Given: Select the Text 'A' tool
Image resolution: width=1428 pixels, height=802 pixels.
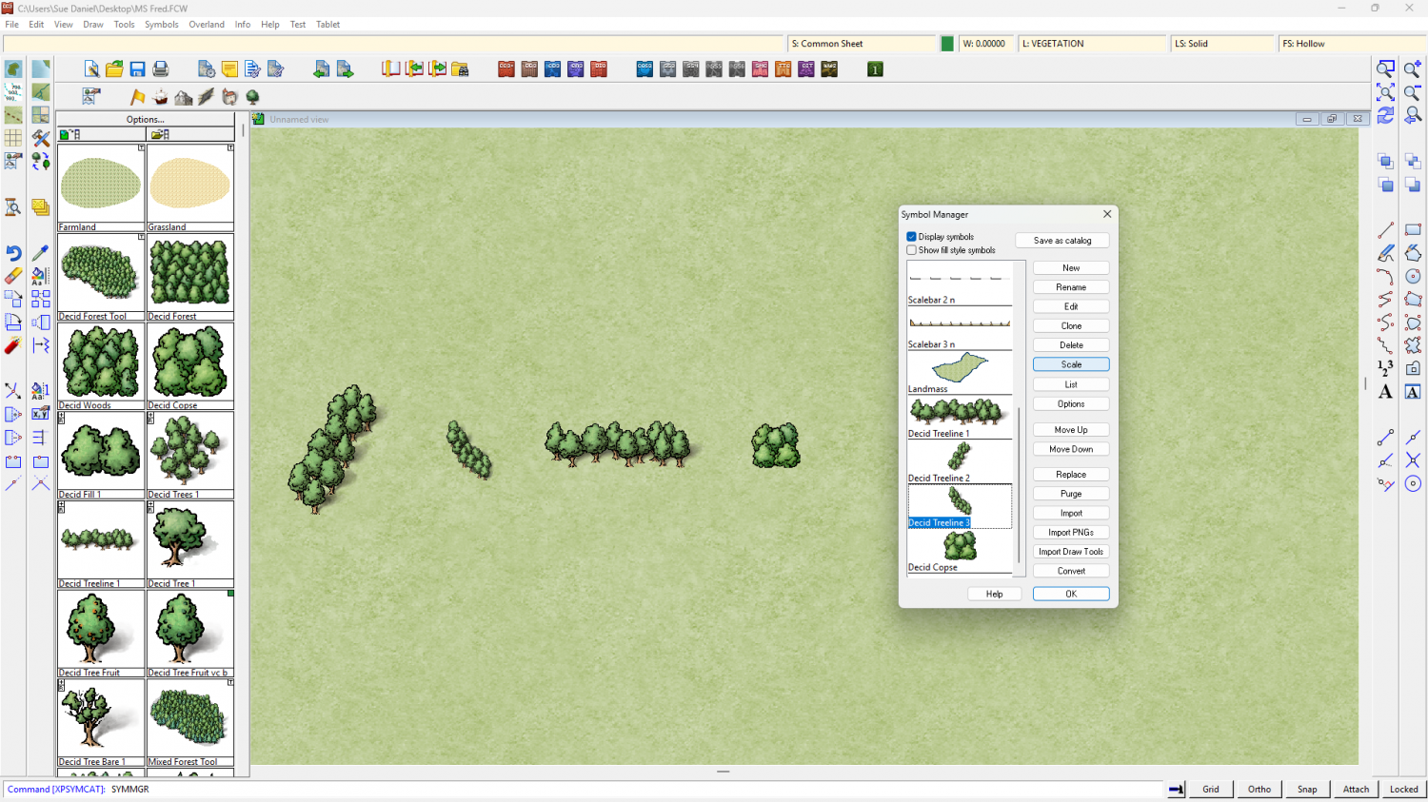Looking at the screenshot, I should [x=1385, y=392].
